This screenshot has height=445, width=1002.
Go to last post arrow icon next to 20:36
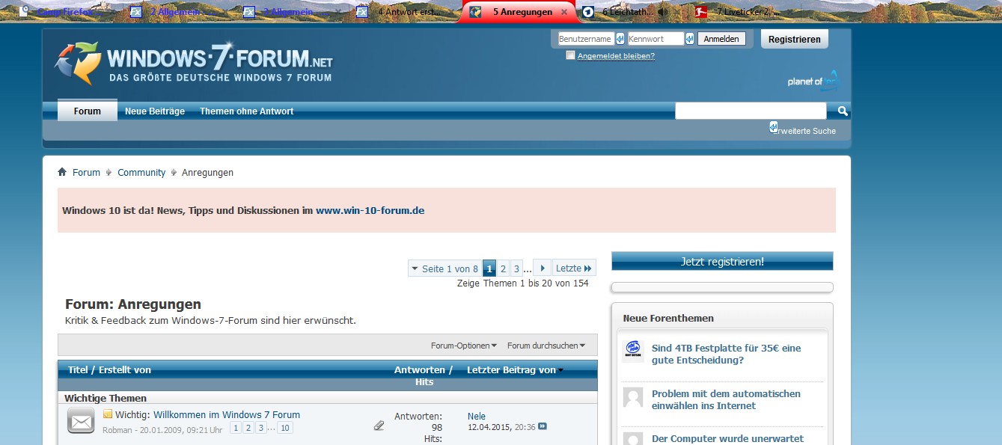543,426
